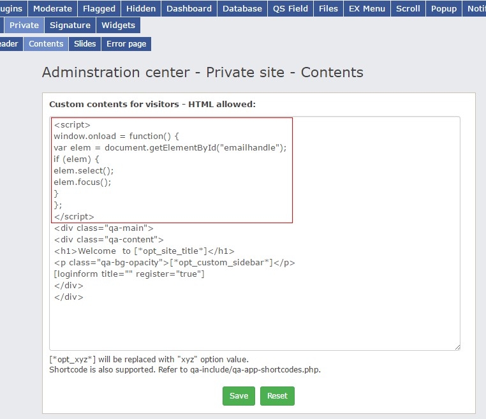Open the Files tab

[x=328, y=8]
